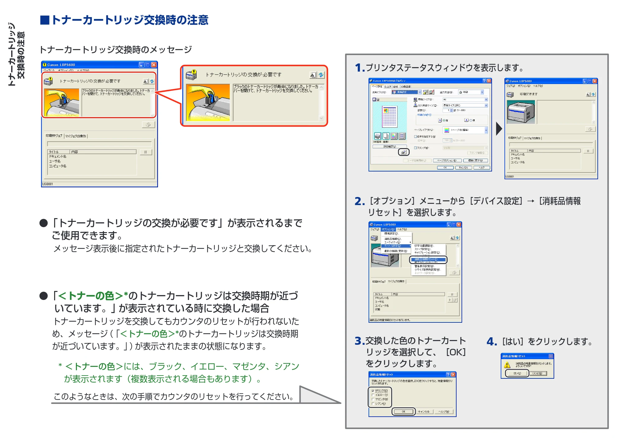Check the マゼンタ(M) checkbox
This screenshot has width=622, height=440.
pos(373,399)
